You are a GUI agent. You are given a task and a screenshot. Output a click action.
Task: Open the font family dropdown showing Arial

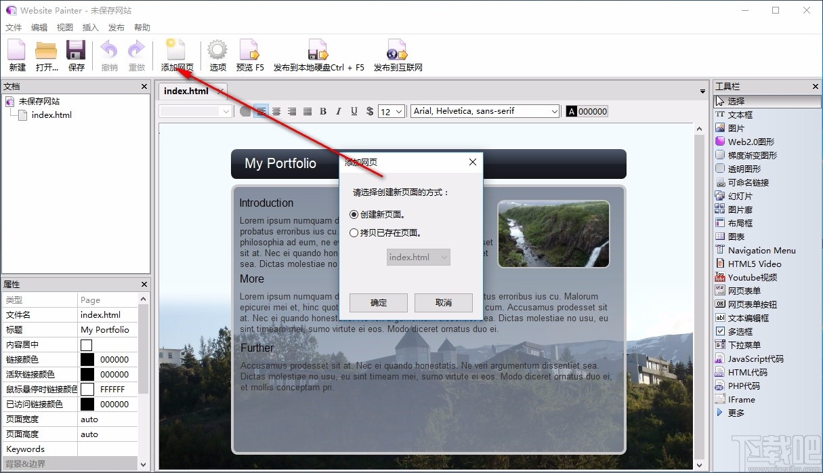(484, 111)
